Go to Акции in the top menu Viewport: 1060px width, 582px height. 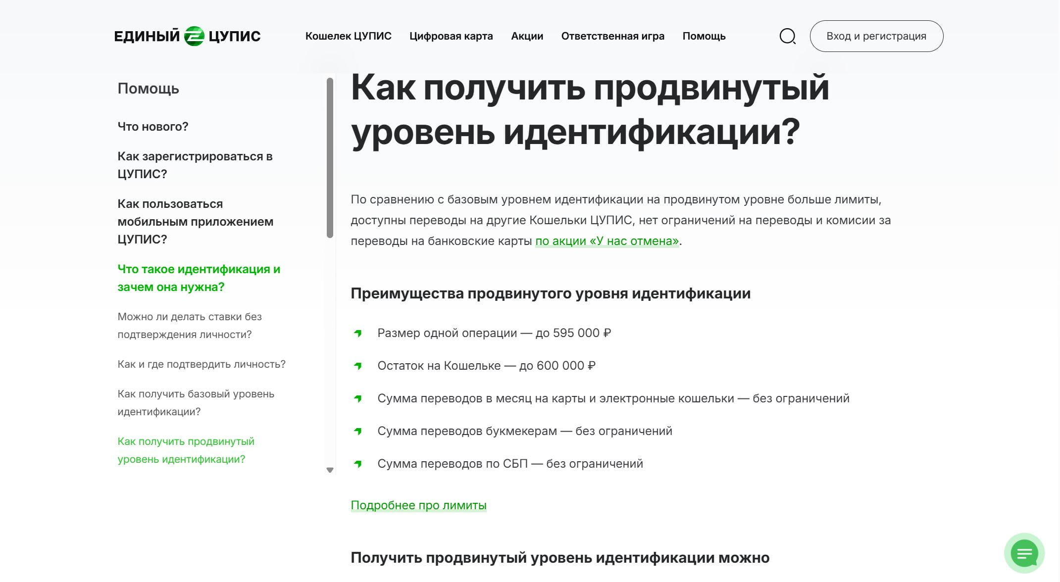click(x=527, y=36)
